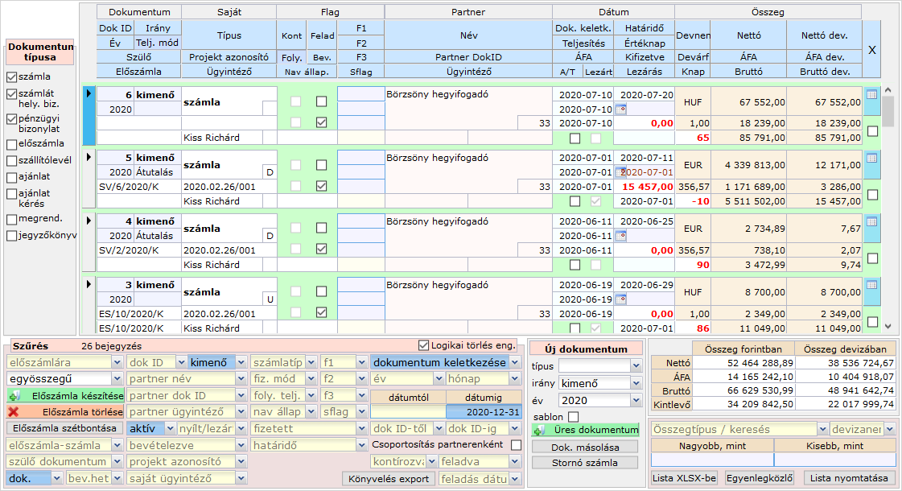Click the Összeg column group header
The height and width of the screenshot is (491, 902).
[x=767, y=12]
